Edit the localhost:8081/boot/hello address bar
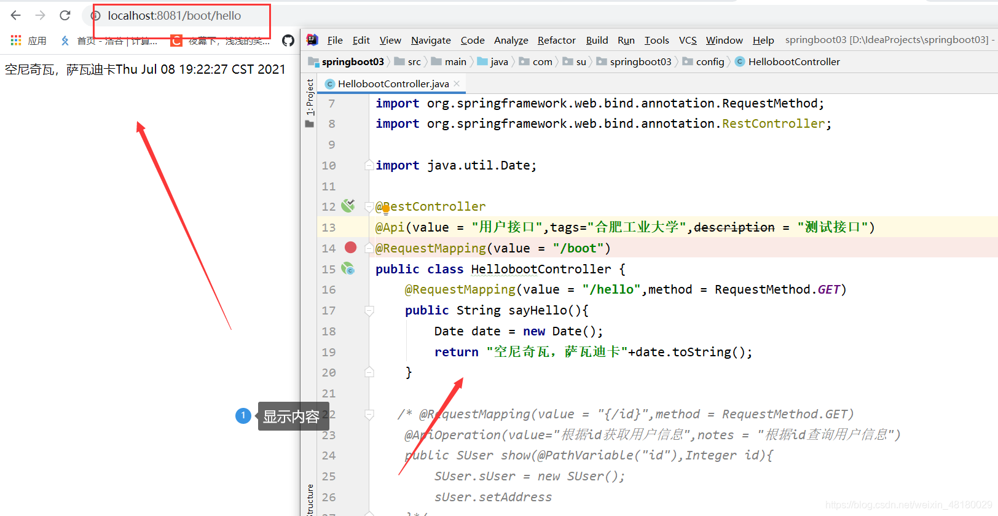This screenshot has width=998, height=516. 175,16
